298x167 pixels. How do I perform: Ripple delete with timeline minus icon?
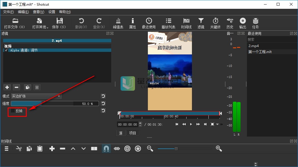(63, 149)
